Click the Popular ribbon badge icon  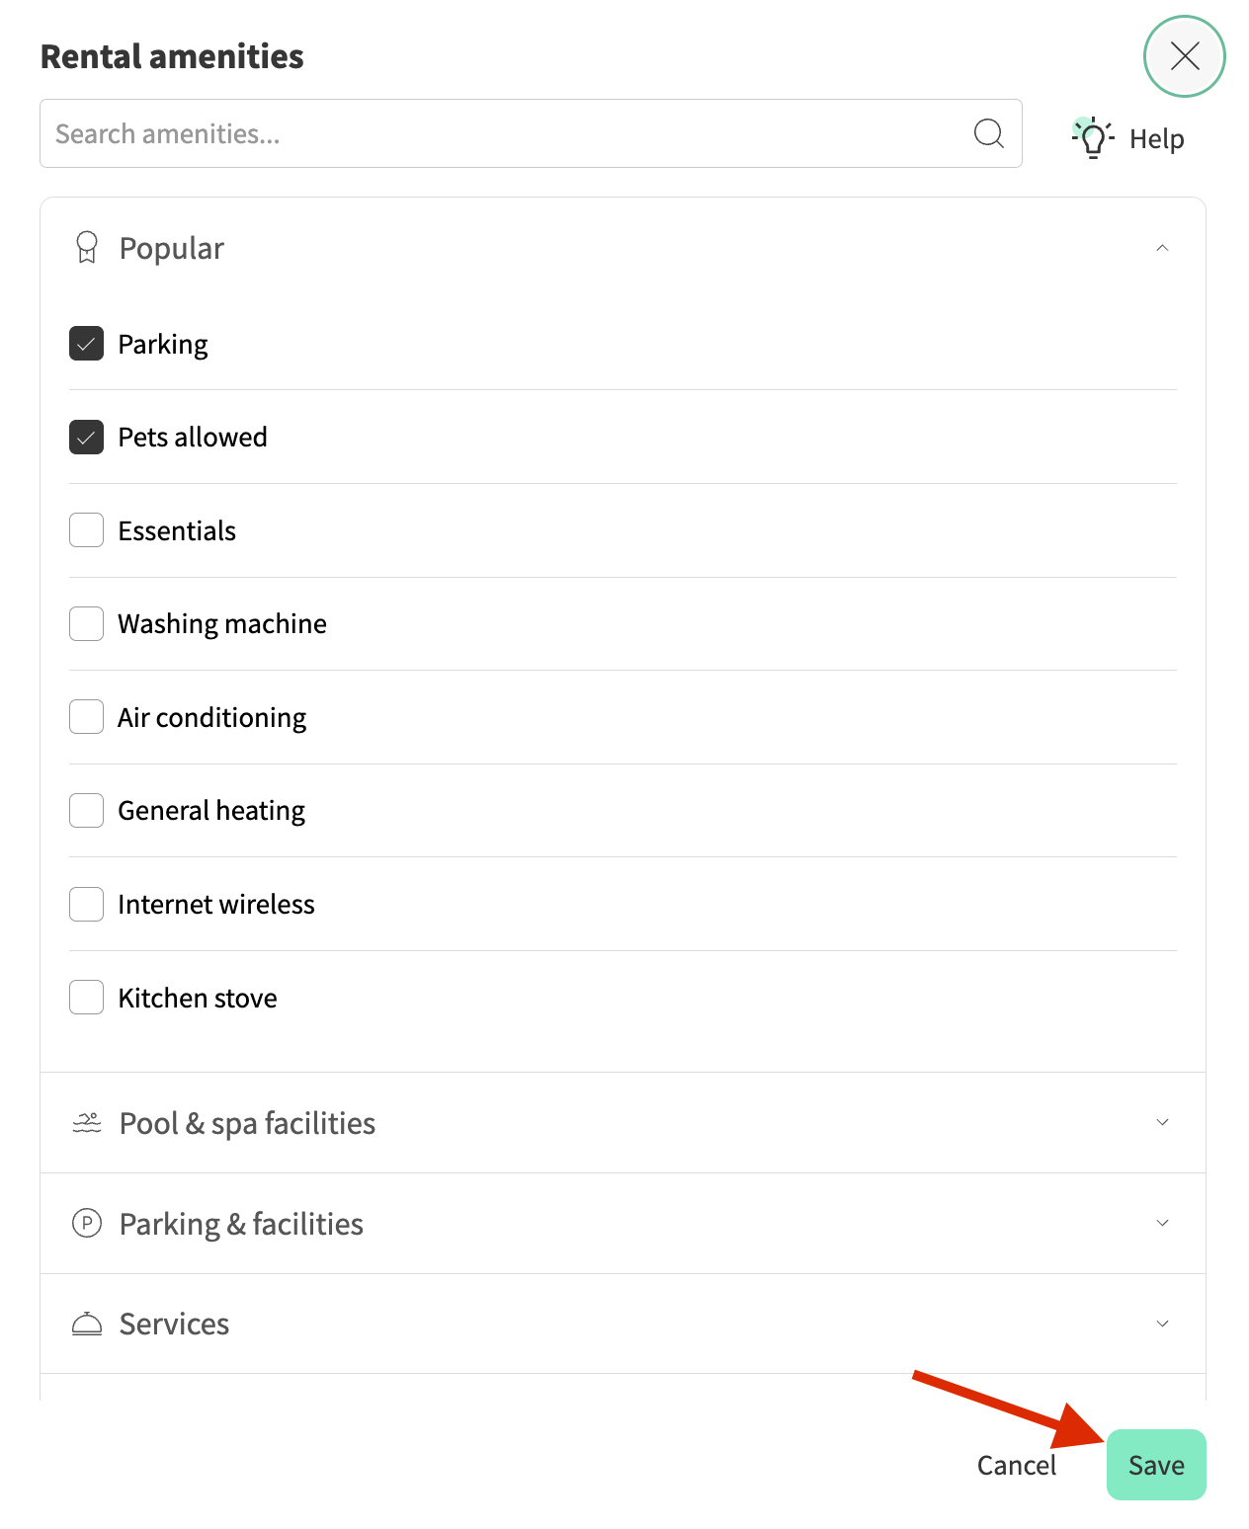click(x=87, y=248)
